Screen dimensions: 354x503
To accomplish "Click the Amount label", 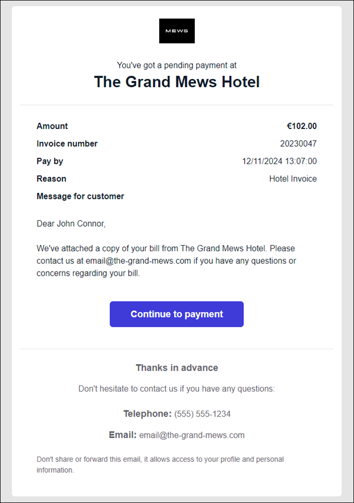I will (52, 126).
